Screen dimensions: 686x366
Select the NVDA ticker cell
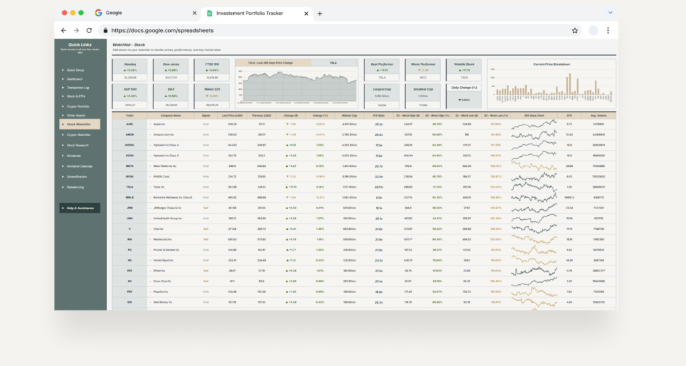coord(129,177)
